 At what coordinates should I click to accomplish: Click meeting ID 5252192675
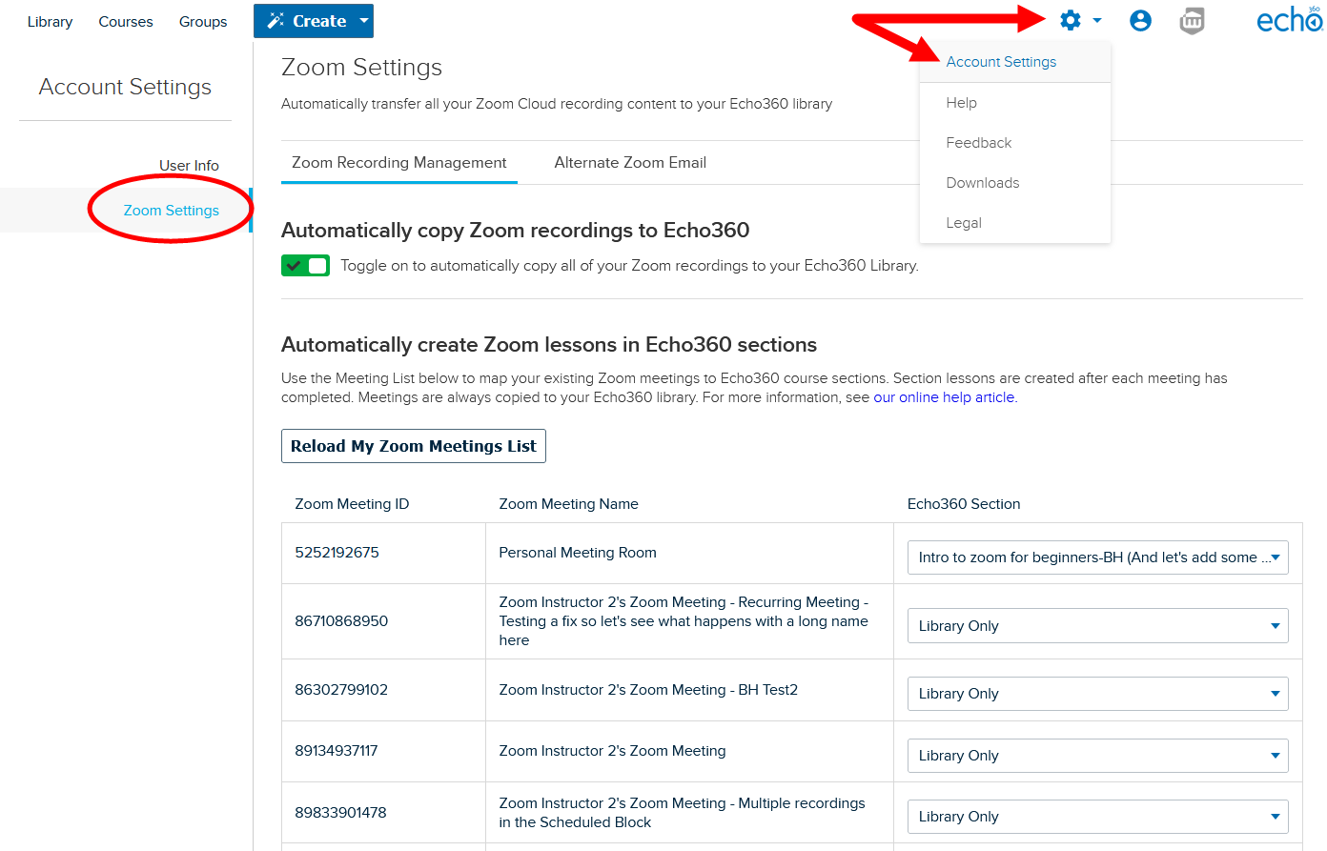pos(337,553)
